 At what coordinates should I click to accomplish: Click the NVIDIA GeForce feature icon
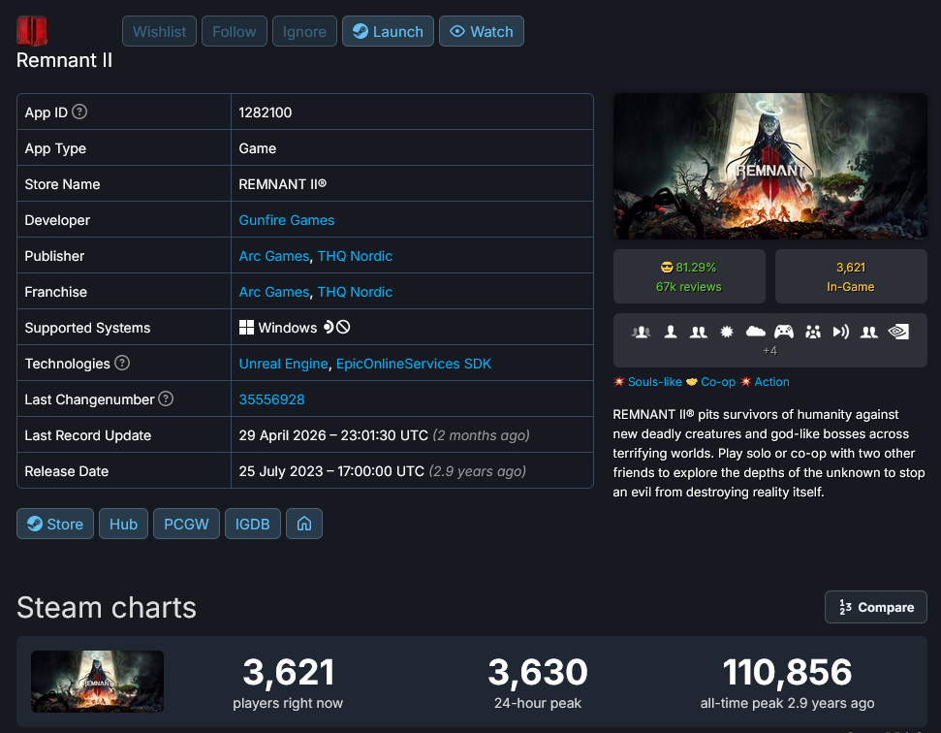[x=898, y=332]
